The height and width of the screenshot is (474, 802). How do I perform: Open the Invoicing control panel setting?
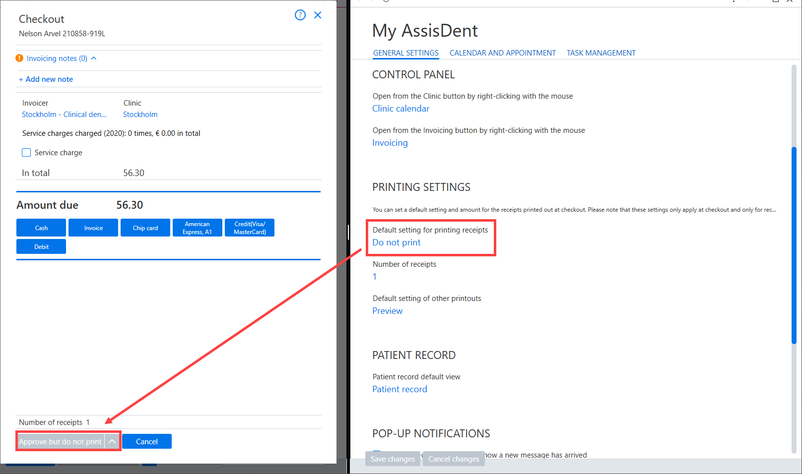(390, 143)
